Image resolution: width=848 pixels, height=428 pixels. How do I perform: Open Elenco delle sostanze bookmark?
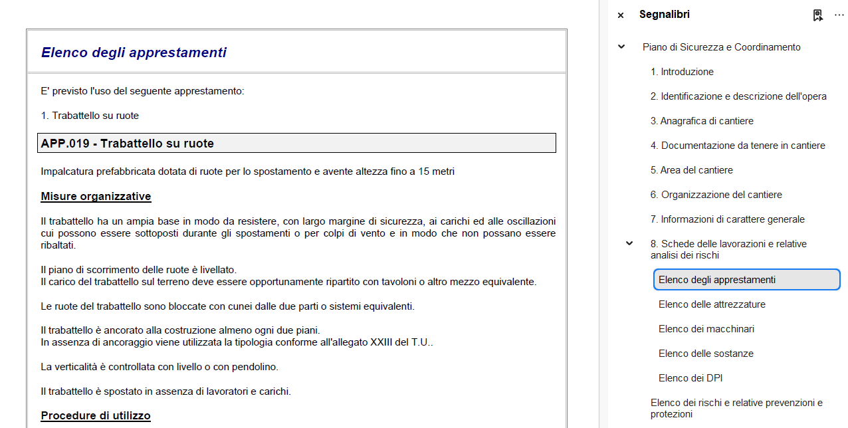pyautogui.click(x=706, y=354)
